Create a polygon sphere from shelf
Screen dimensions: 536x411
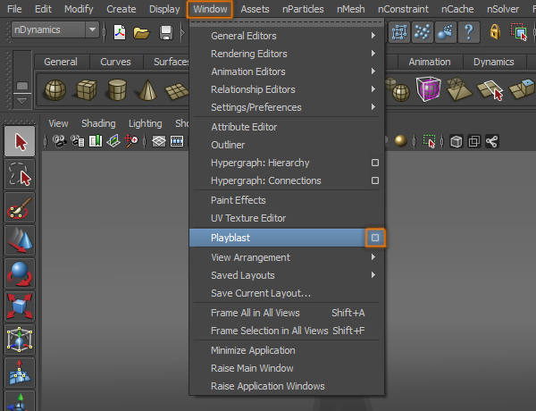[55, 90]
